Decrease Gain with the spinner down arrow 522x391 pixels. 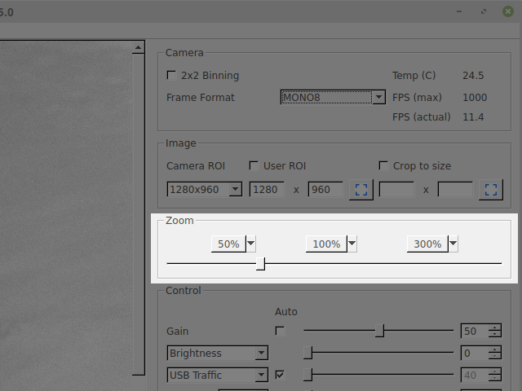(x=495, y=335)
